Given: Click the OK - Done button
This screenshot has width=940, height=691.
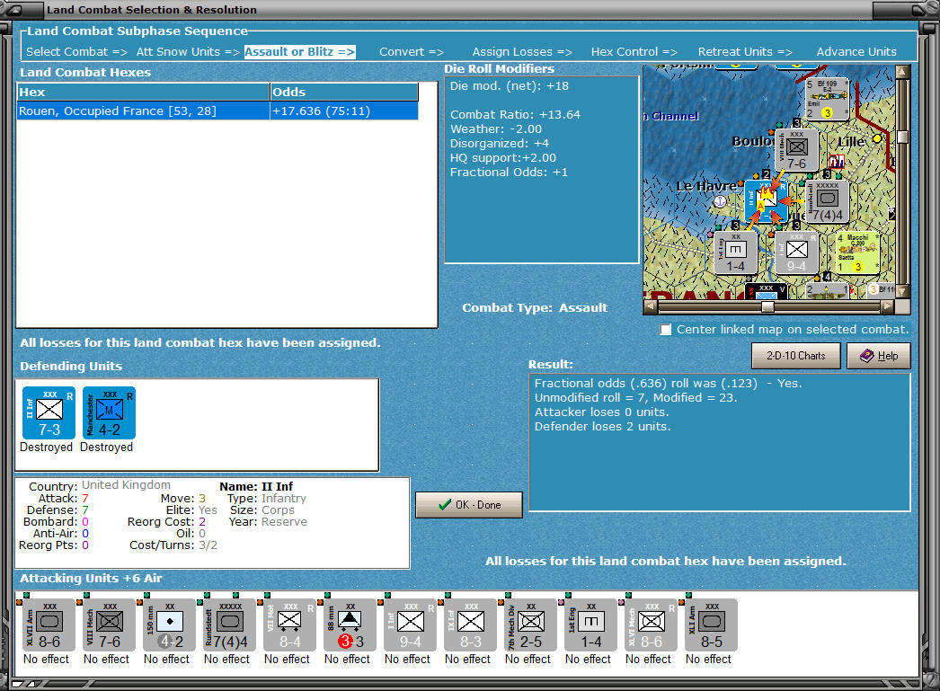Looking at the screenshot, I should (x=469, y=505).
